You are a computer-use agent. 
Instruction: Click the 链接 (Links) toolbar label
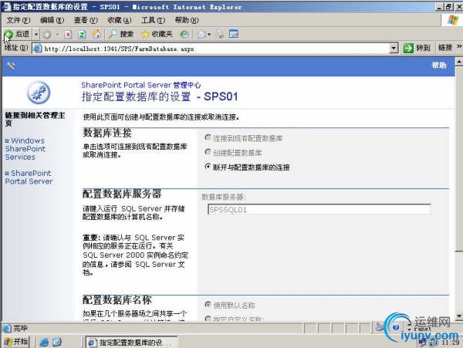pyautogui.click(x=445, y=48)
